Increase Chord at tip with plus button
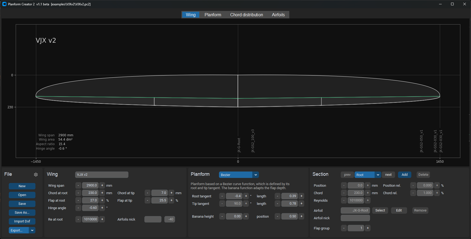The image size is (471, 239). pos(172,193)
